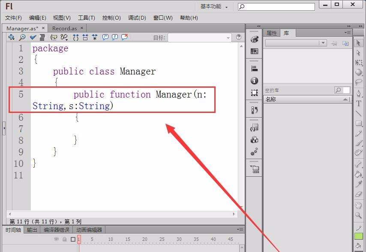Apply line comment icon
366x252 pixels.
point(114,37)
